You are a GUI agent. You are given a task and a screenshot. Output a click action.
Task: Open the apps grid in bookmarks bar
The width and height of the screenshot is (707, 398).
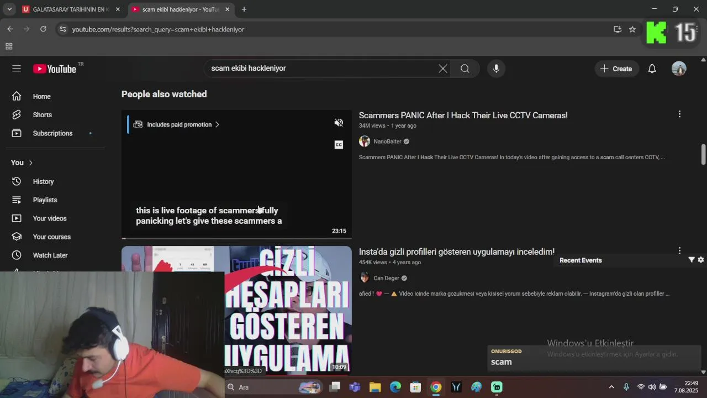9,46
